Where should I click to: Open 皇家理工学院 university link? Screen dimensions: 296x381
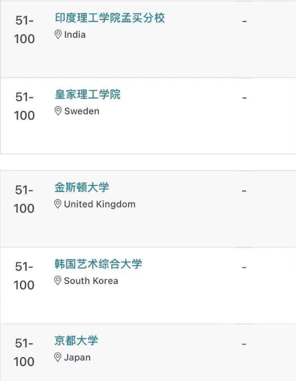(87, 94)
